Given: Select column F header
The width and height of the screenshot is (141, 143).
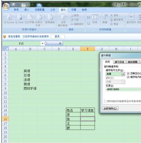Looking at the screenshot, I should (x=88, y=49).
